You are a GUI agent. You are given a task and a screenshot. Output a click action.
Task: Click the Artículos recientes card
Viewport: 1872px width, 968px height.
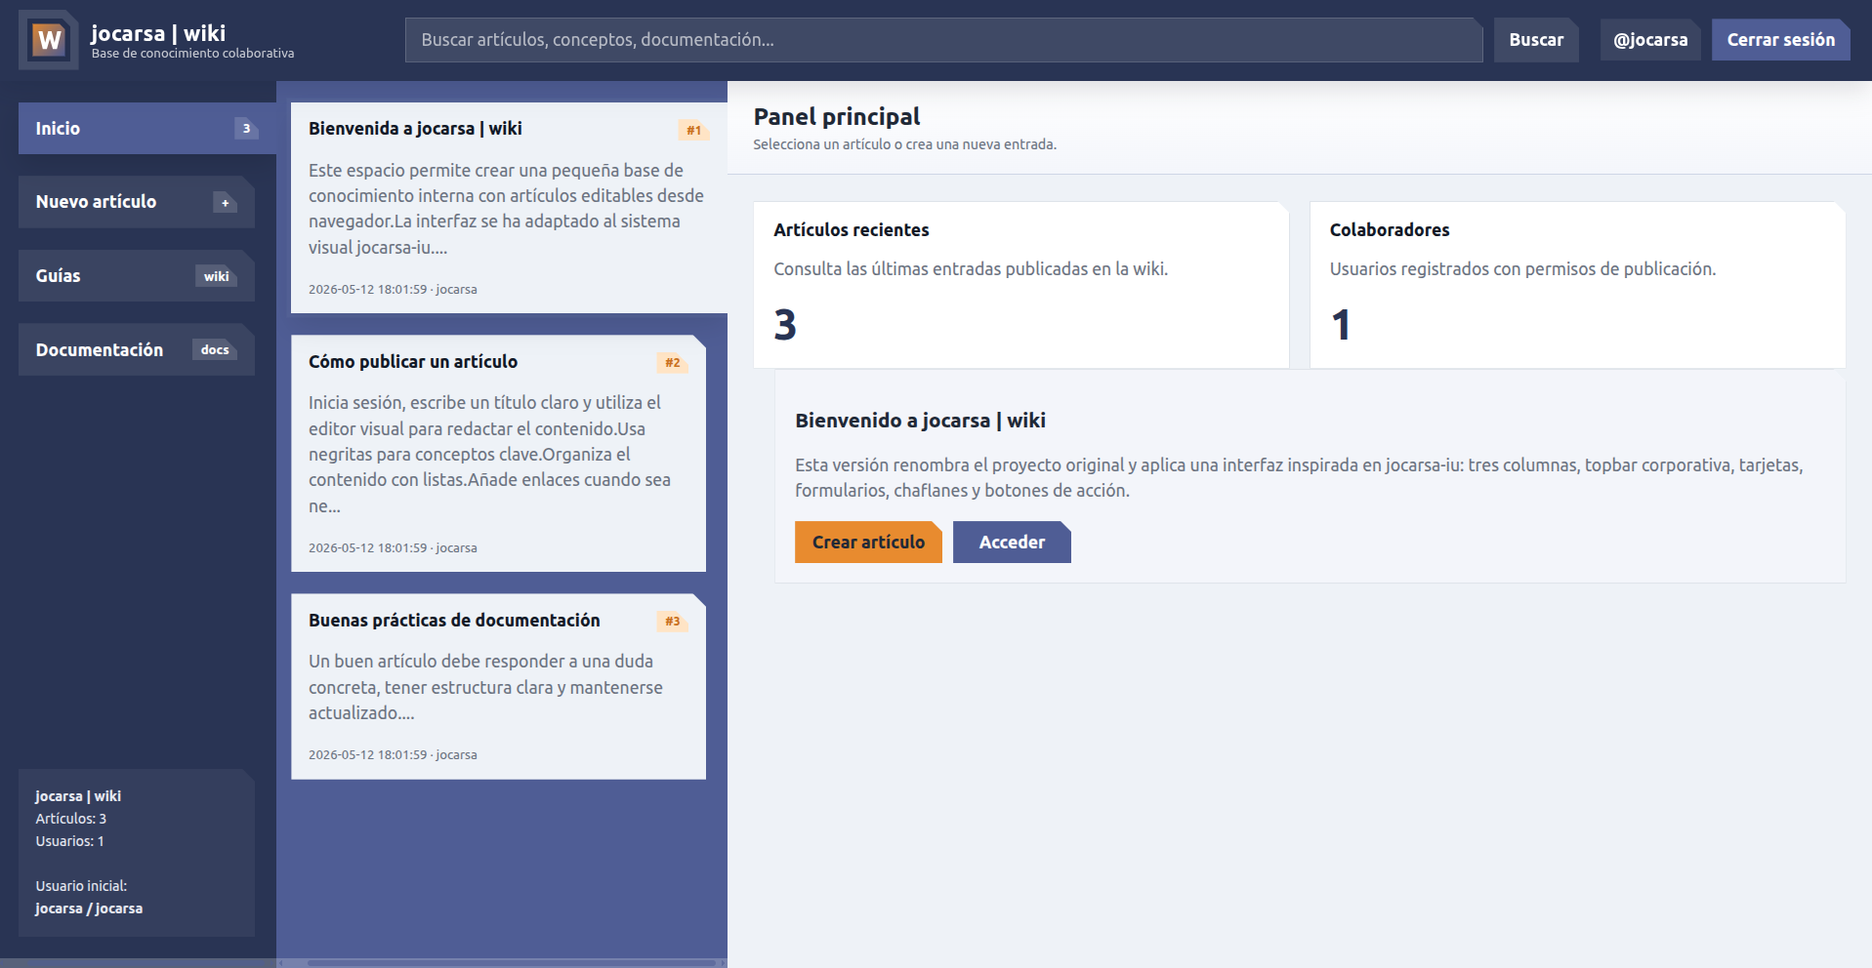1021,285
